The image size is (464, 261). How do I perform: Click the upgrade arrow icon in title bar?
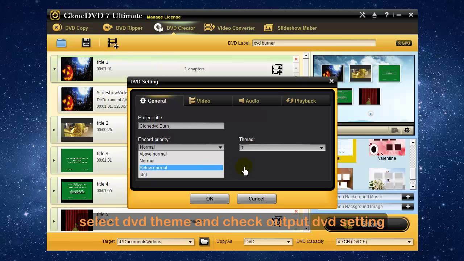374,15
